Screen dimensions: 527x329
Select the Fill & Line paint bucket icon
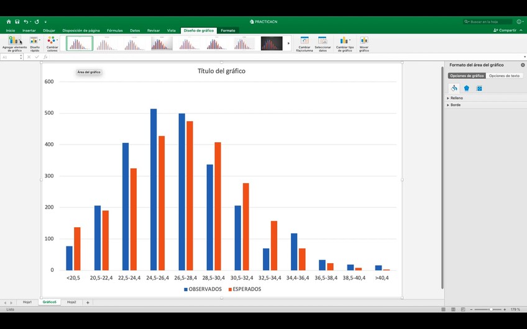pyautogui.click(x=454, y=88)
